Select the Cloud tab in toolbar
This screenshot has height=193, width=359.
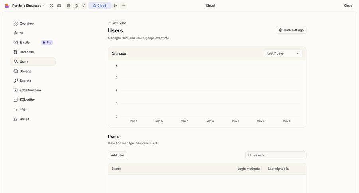(100, 6)
